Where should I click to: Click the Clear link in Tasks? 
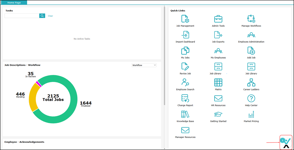click(x=50, y=16)
